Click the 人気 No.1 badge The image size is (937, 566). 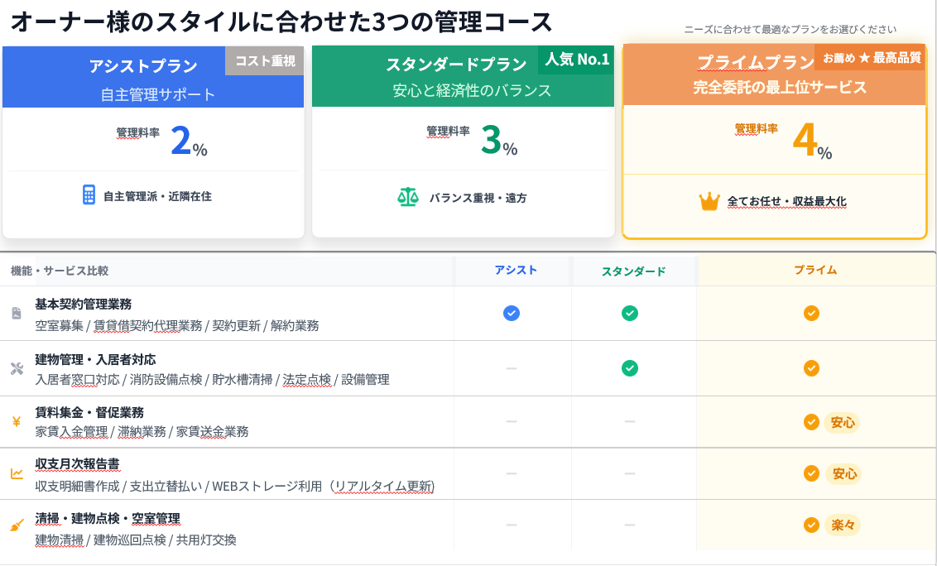[x=577, y=60]
